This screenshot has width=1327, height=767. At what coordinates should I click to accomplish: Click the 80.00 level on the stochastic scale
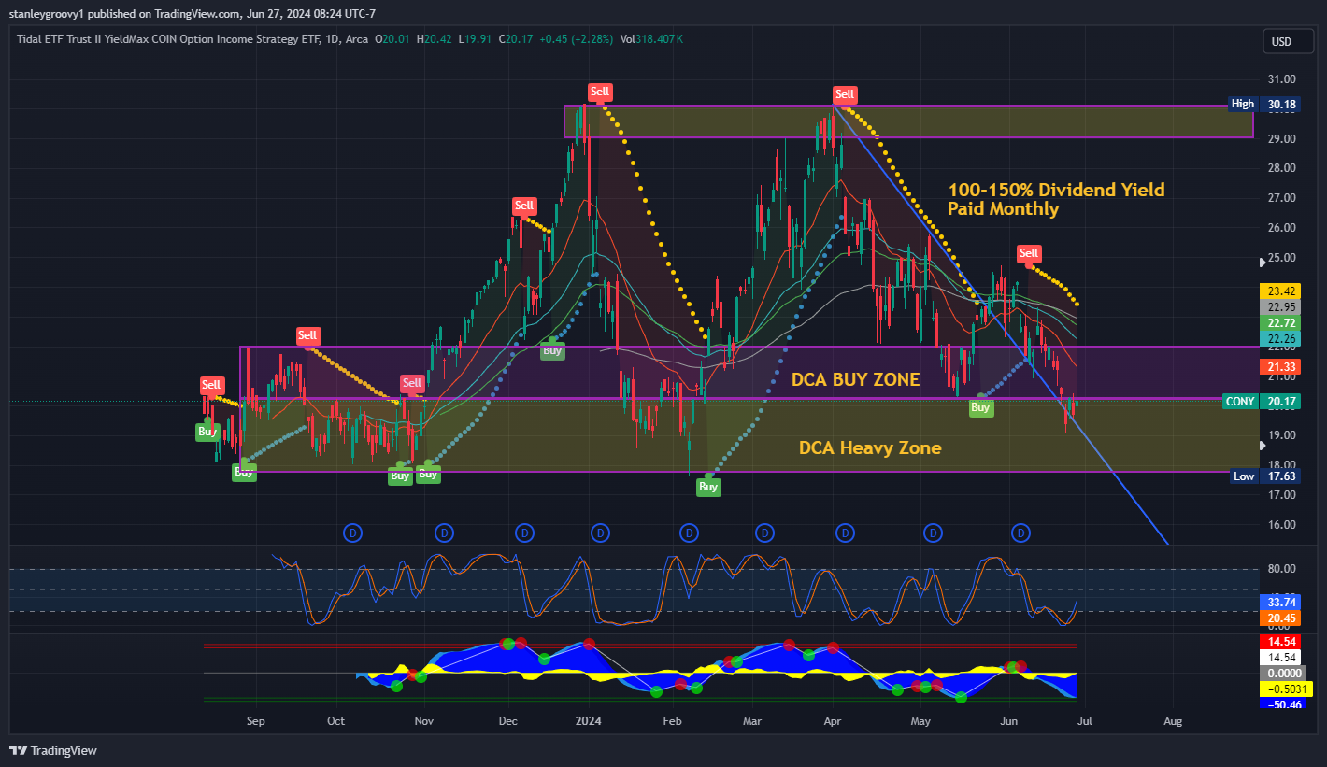1281,569
